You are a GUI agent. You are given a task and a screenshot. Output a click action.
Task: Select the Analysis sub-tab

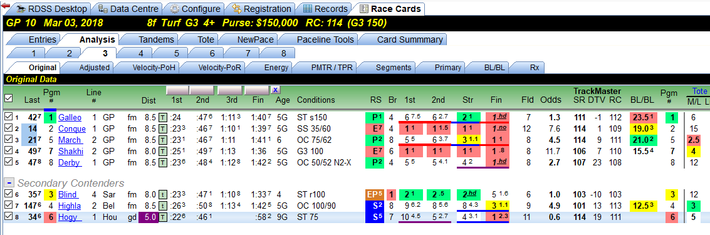click(x=97, y=39)
